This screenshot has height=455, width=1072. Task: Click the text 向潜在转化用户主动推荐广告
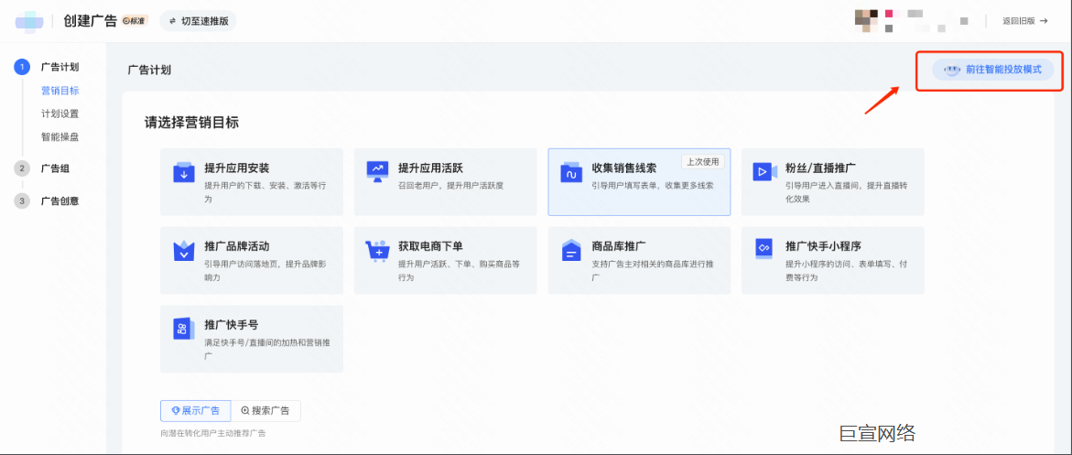pos(213,434)
